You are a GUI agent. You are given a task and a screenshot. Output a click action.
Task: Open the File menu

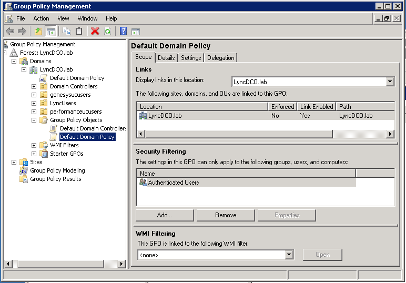pyautogui.click(x=21, y=18)
